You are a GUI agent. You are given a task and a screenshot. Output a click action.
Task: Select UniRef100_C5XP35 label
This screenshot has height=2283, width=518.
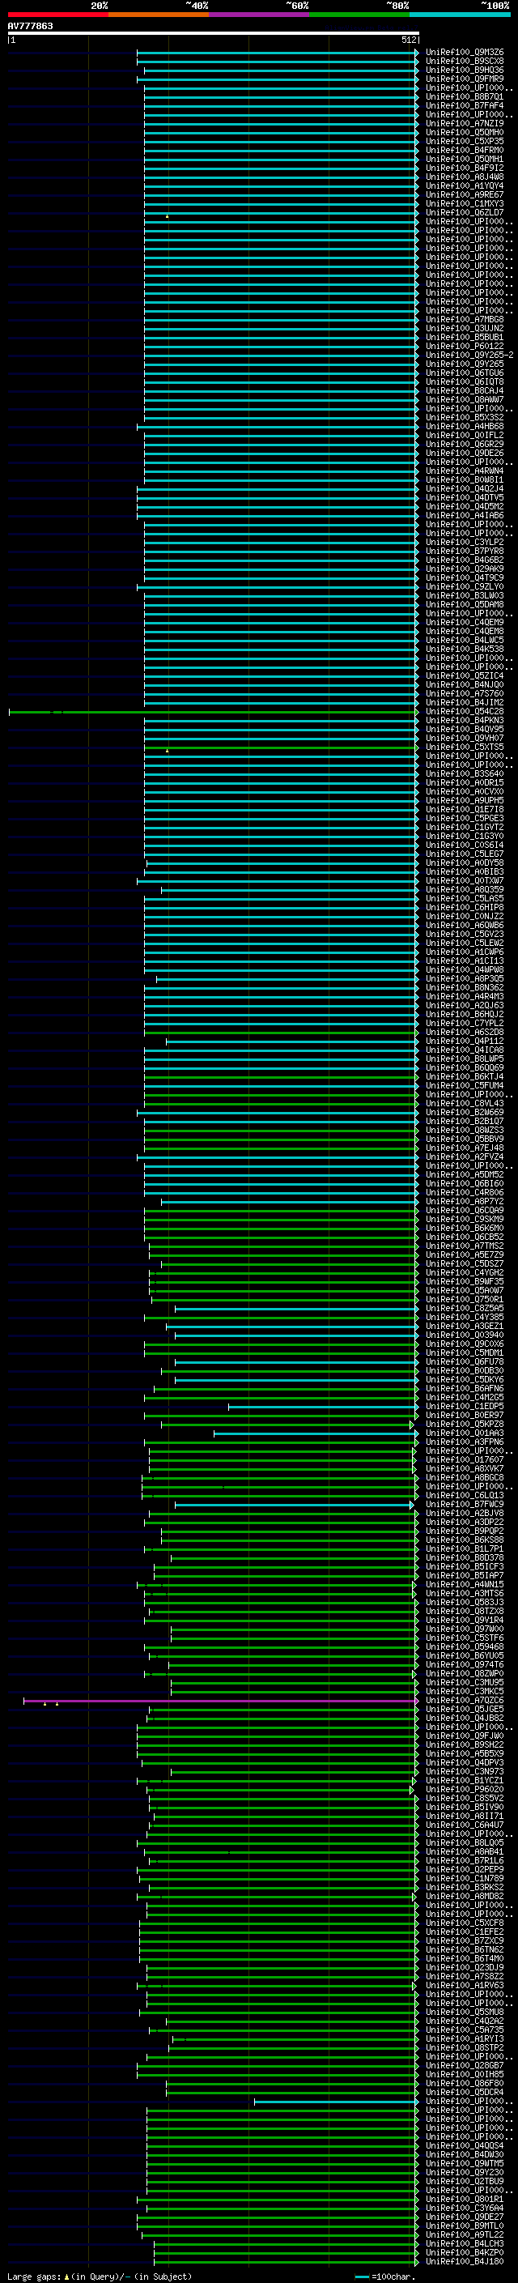tap(465, 141)
